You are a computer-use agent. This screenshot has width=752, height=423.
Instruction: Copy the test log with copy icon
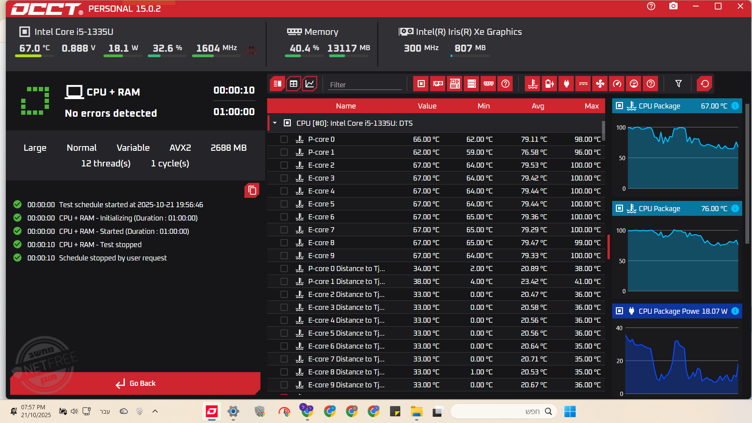pos(252,190)
